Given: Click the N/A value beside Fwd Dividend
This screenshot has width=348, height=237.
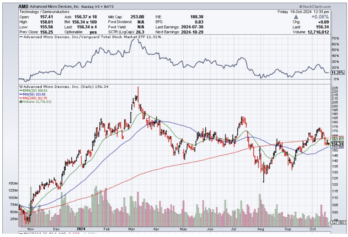Looking at the screenshot, I should (141, 22).
